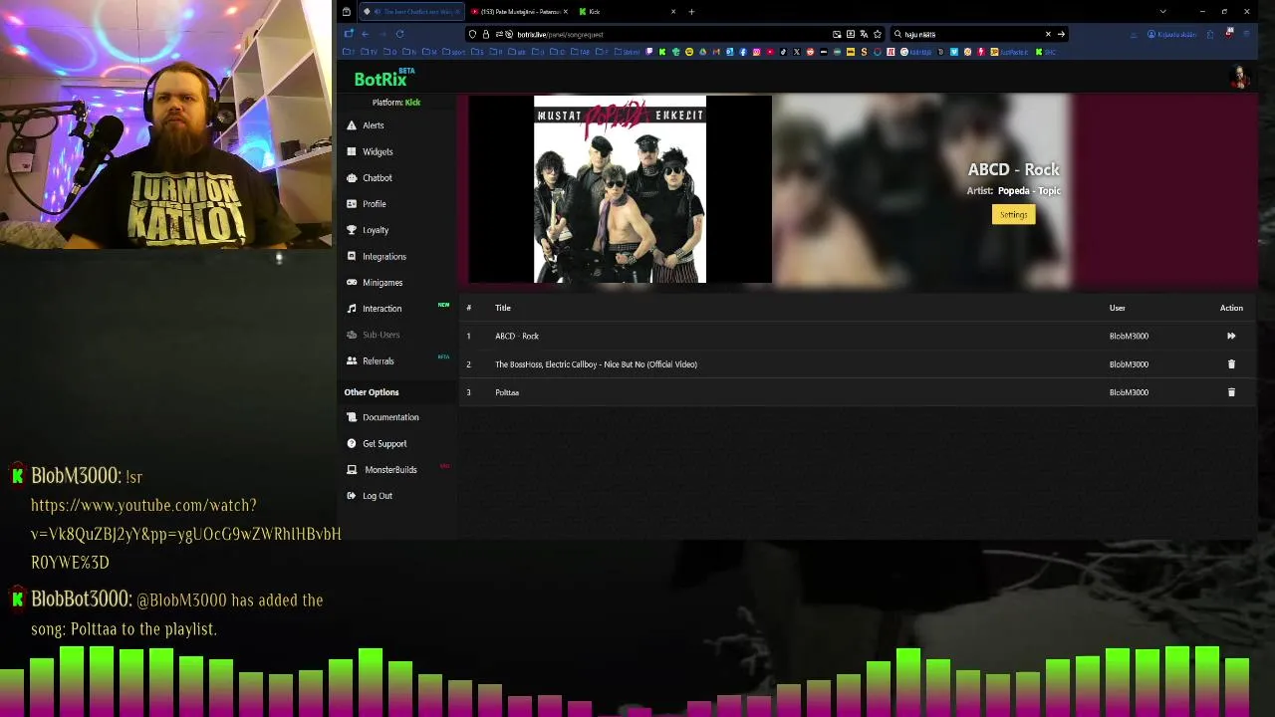Screen dimensions: 1275x717
Task: Click the Action column header
Action: click(x=1231, y=308)
